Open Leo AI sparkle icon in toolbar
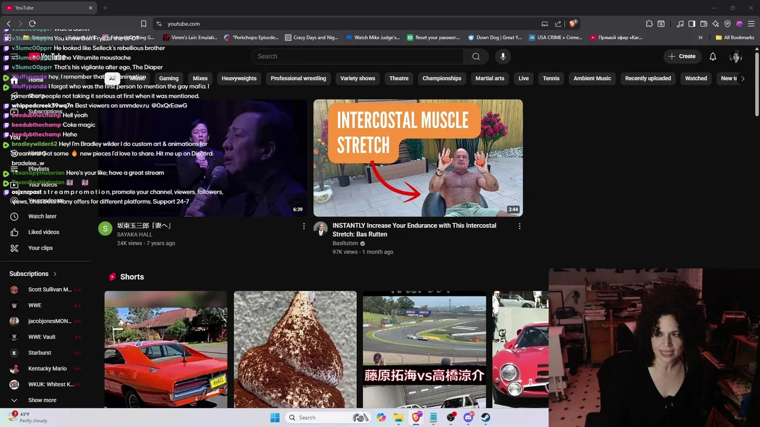 [715, 24]
